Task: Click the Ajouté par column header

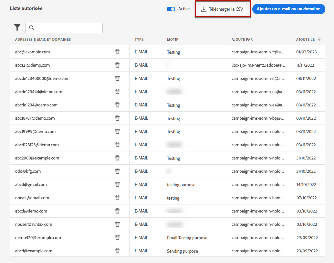Action: pyautogui.click(x=242, y=39)
